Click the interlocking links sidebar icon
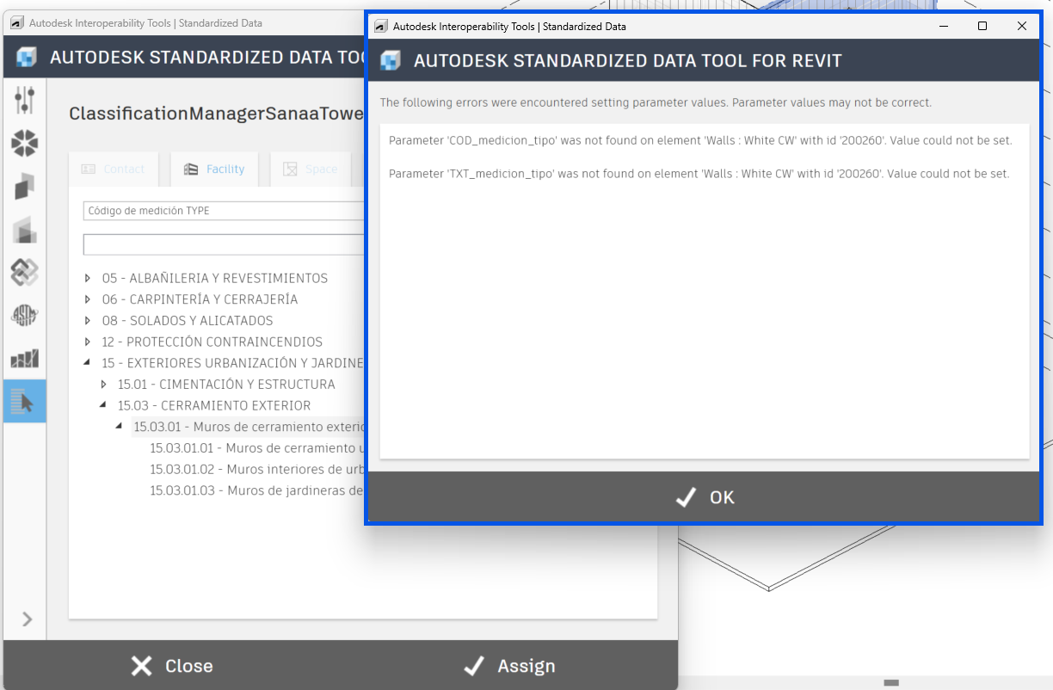 [24, 272]
